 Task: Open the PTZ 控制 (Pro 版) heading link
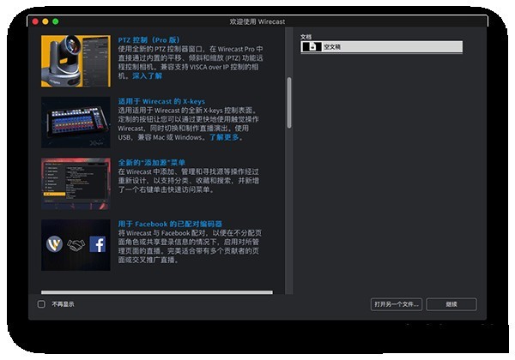pos(148,40)
